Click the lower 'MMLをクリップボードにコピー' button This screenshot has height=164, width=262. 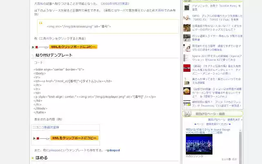[75, 138]
